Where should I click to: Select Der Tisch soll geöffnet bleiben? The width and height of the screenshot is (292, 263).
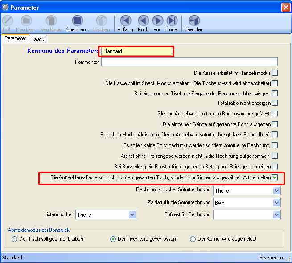coord(14,239)
